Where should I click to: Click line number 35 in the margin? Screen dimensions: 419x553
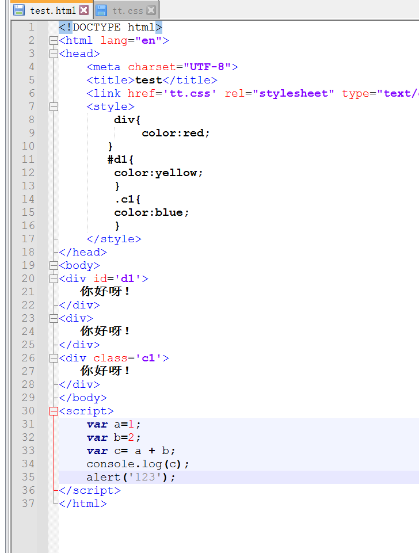pos(28,477)
